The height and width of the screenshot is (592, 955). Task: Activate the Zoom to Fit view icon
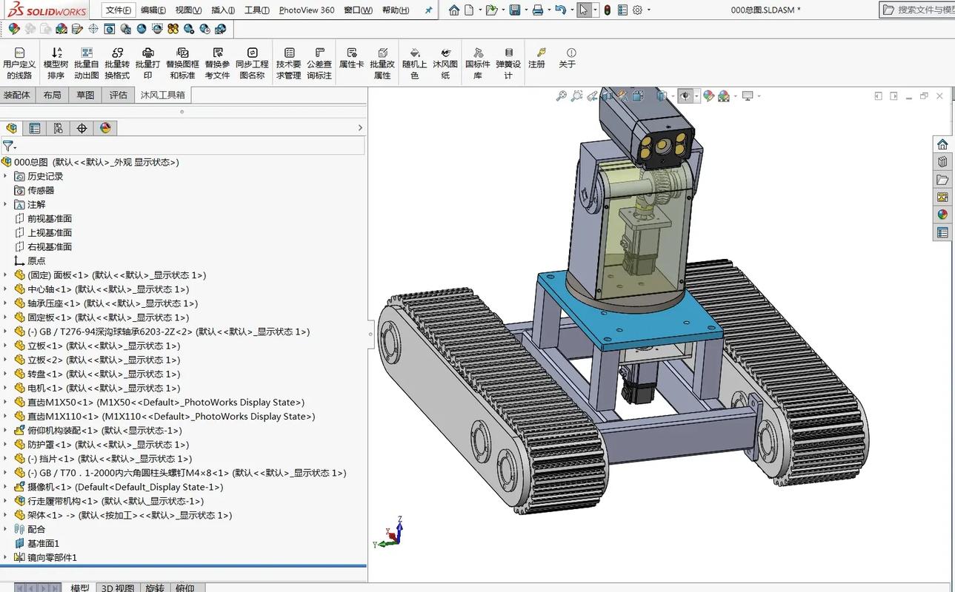(x=561, y=96)
